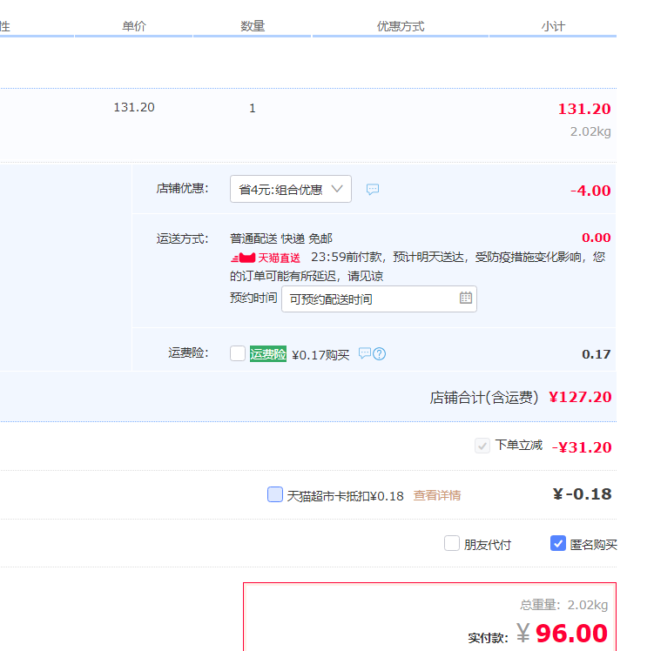This screenshot has height=651, width=654.
Task: Open the 省4元:组合优惠 dropdown
Action: 291,189
